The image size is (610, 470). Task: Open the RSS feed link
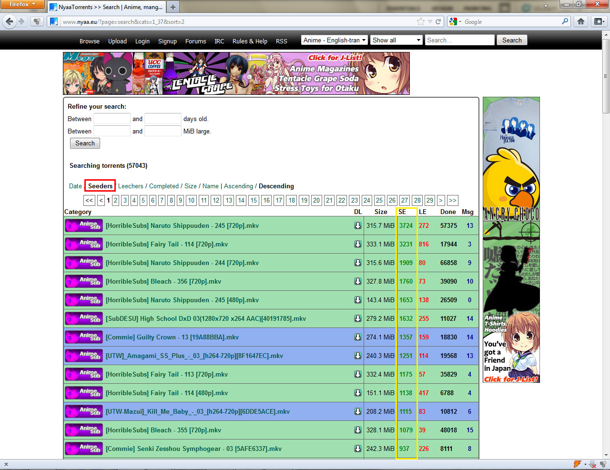282,41
